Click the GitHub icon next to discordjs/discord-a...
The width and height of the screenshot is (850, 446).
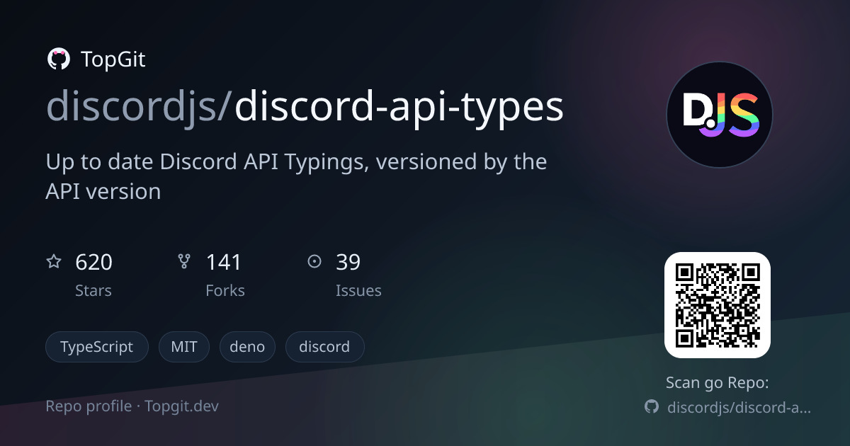click(x=652, y=407)
